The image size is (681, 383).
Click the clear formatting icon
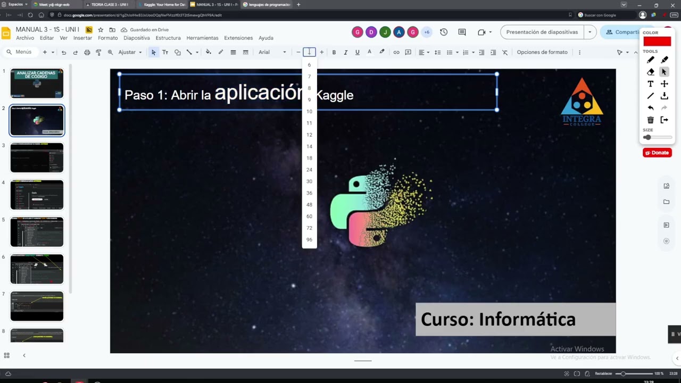505,52
